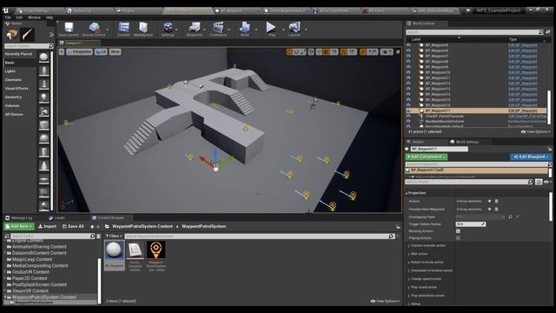Select the Volumes placement category

(12, 106)
